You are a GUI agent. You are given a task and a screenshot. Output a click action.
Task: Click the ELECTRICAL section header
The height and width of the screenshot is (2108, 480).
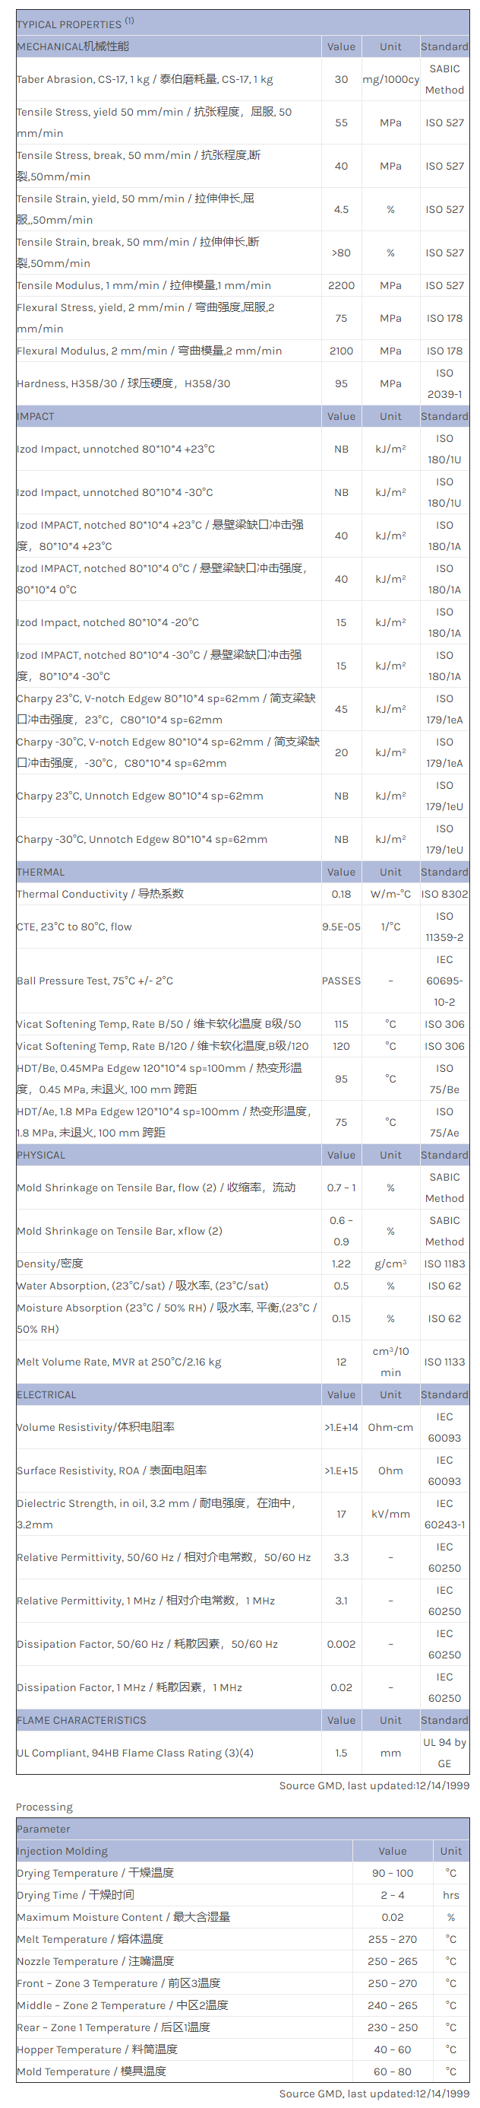point(46,1395)
